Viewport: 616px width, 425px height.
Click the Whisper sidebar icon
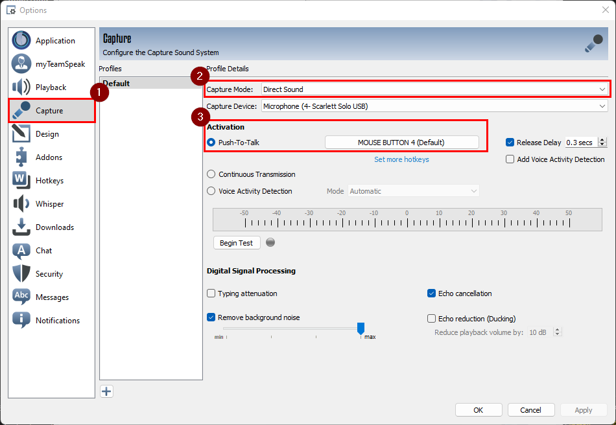pyautogui.click(x=21, y=203)
